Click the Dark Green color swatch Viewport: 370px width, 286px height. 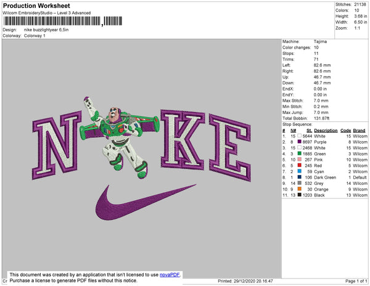tap(300, 177)
